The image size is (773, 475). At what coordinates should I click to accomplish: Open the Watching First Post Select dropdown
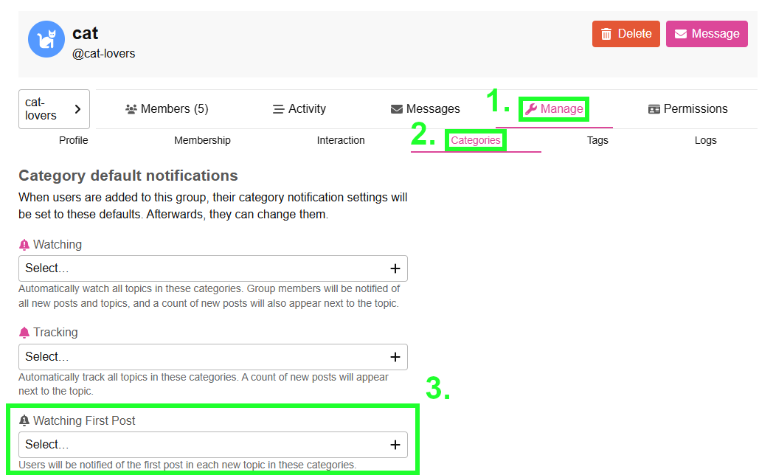click(x=213, y=445)
